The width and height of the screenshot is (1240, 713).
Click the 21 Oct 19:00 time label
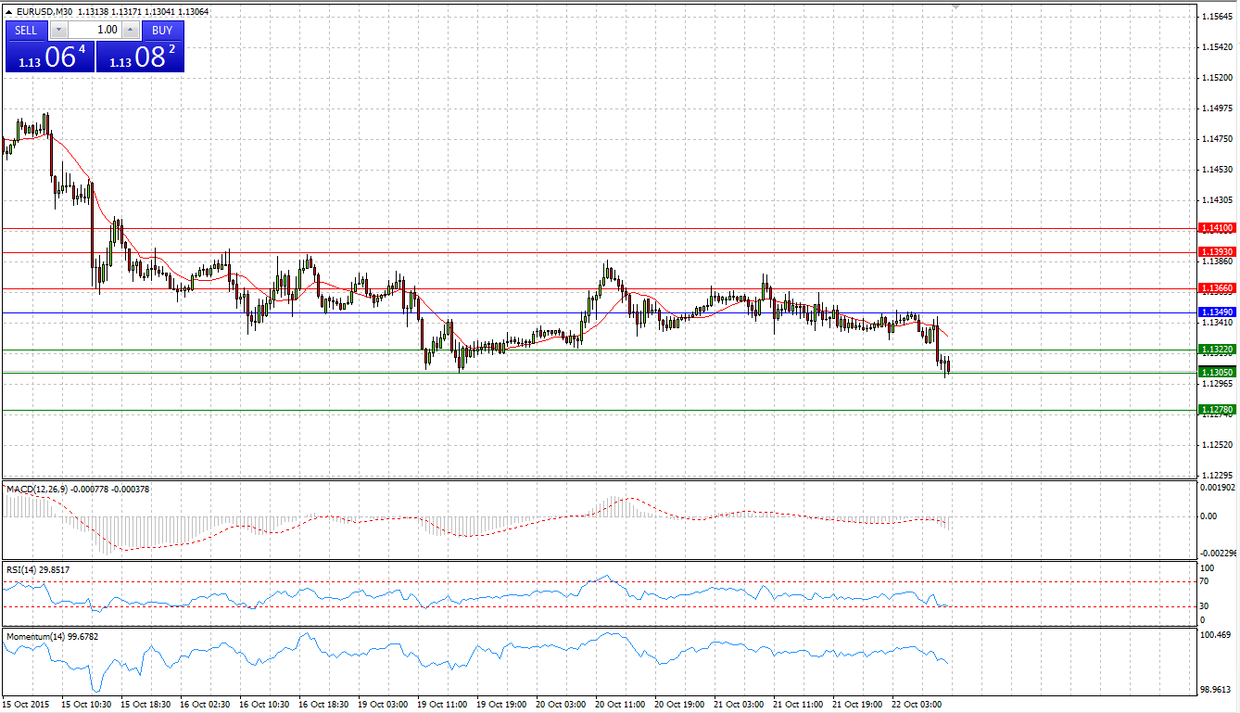click(x=856, y=705)
